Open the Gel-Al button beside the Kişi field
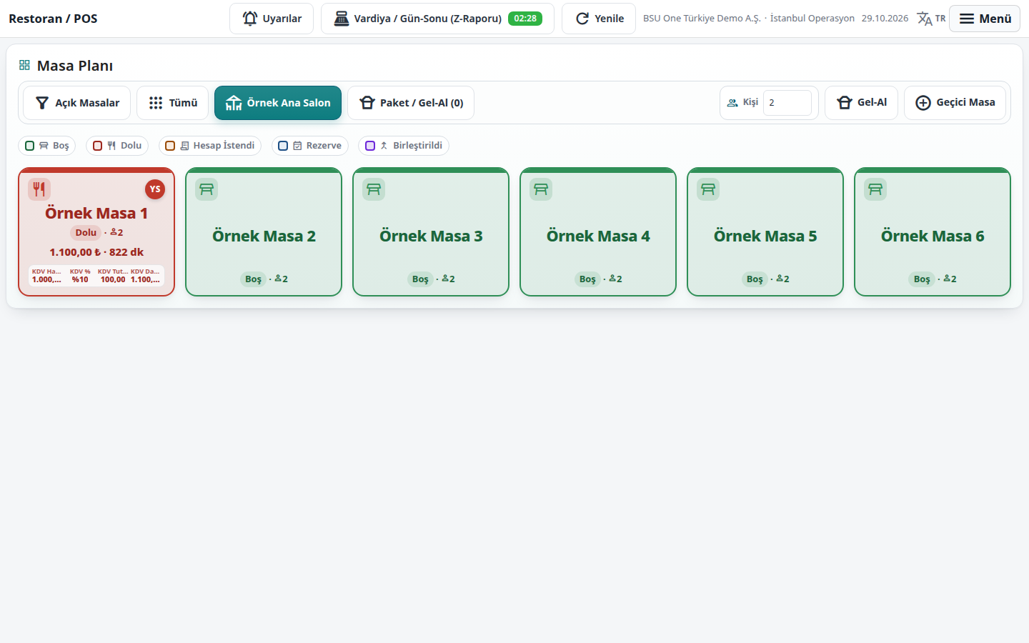Image resolution: width=1029 pixels, height=643 pixels. click(x=861, y=103)
